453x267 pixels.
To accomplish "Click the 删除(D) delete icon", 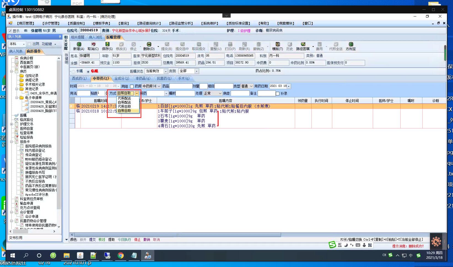I will [149, 45].
